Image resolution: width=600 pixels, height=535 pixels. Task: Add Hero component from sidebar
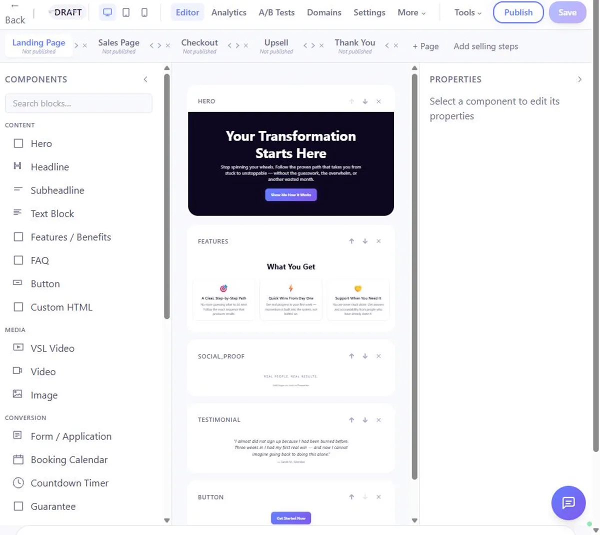point(78,143)
